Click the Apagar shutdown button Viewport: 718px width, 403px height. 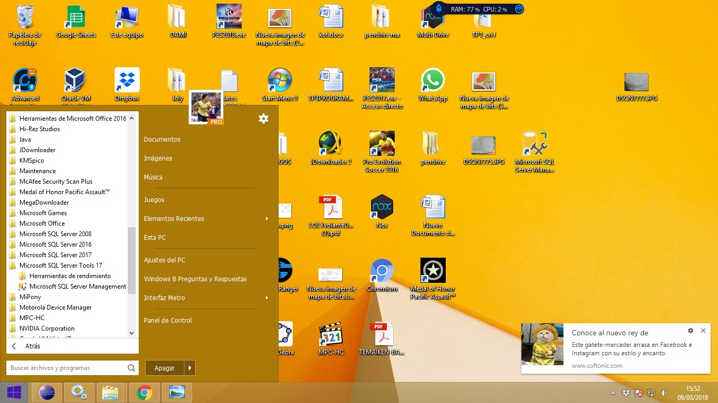pyautogui.click(x=165, y=368)
